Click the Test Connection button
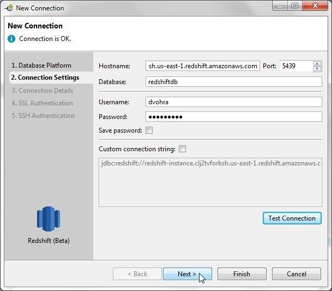The width and height of the screenshot is (332, 291). coord(292,218)
